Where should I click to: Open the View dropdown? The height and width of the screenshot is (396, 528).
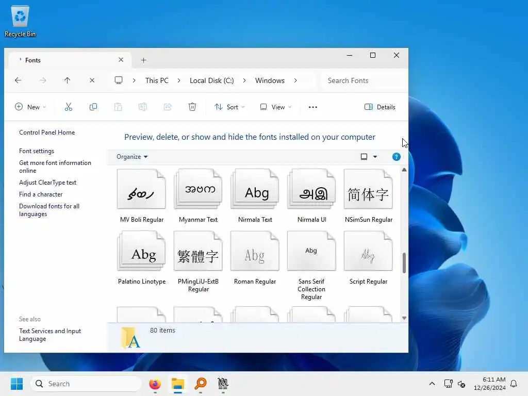276,107
